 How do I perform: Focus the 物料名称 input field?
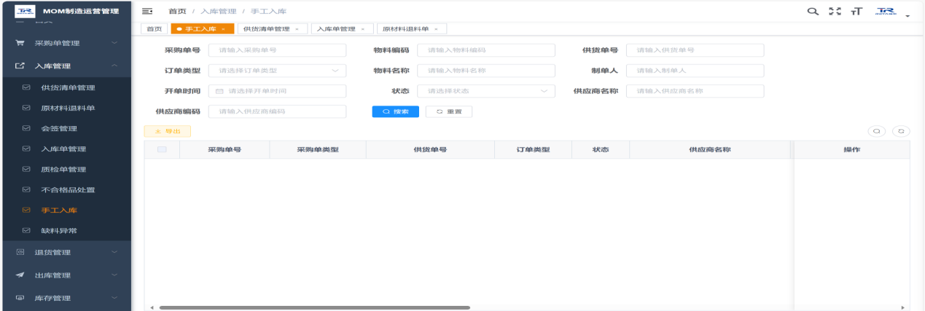pos(486,71)
